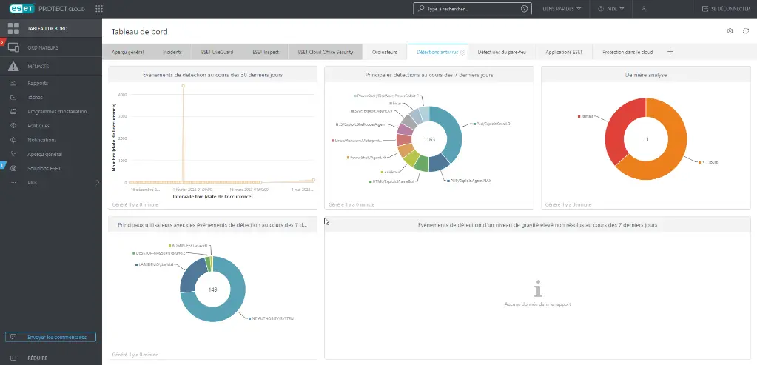Screen dimensions: 757x365
Task: Click the 1163 total in detections donut
Action: (x=429, y=139)
